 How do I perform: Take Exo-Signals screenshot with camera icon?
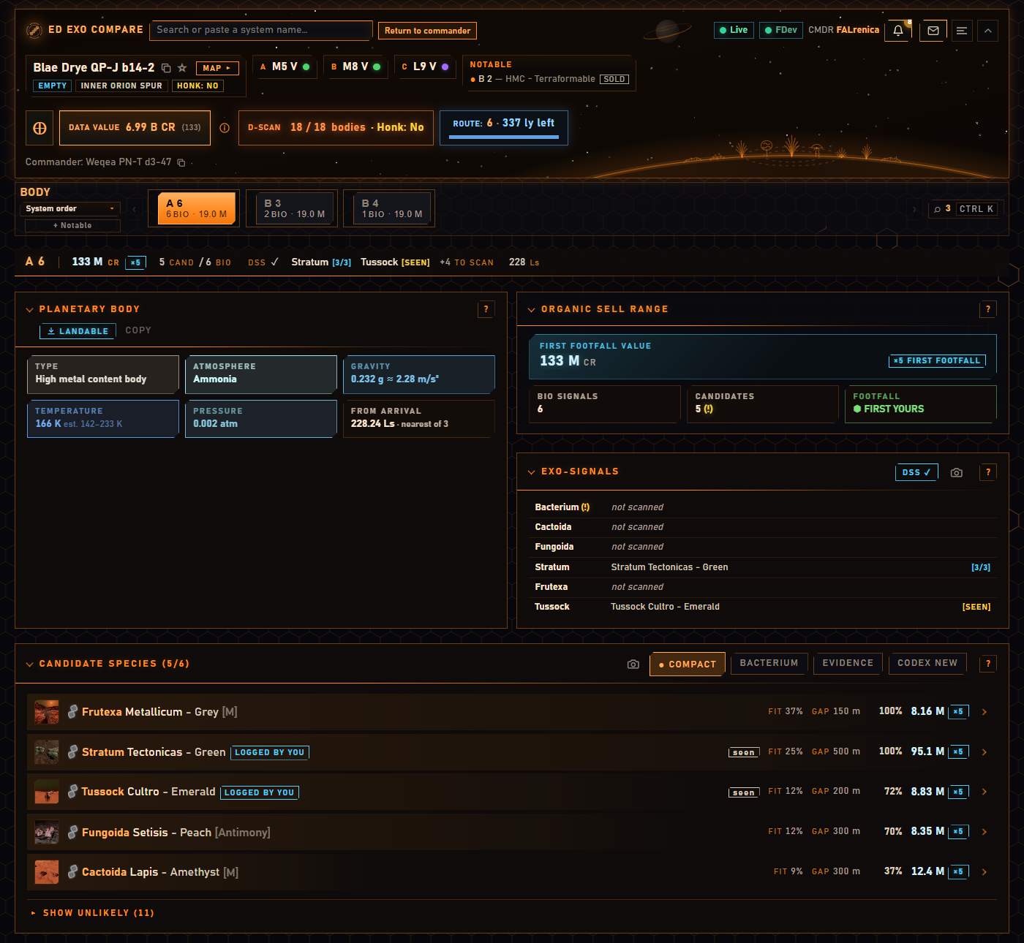click(956, 472)
